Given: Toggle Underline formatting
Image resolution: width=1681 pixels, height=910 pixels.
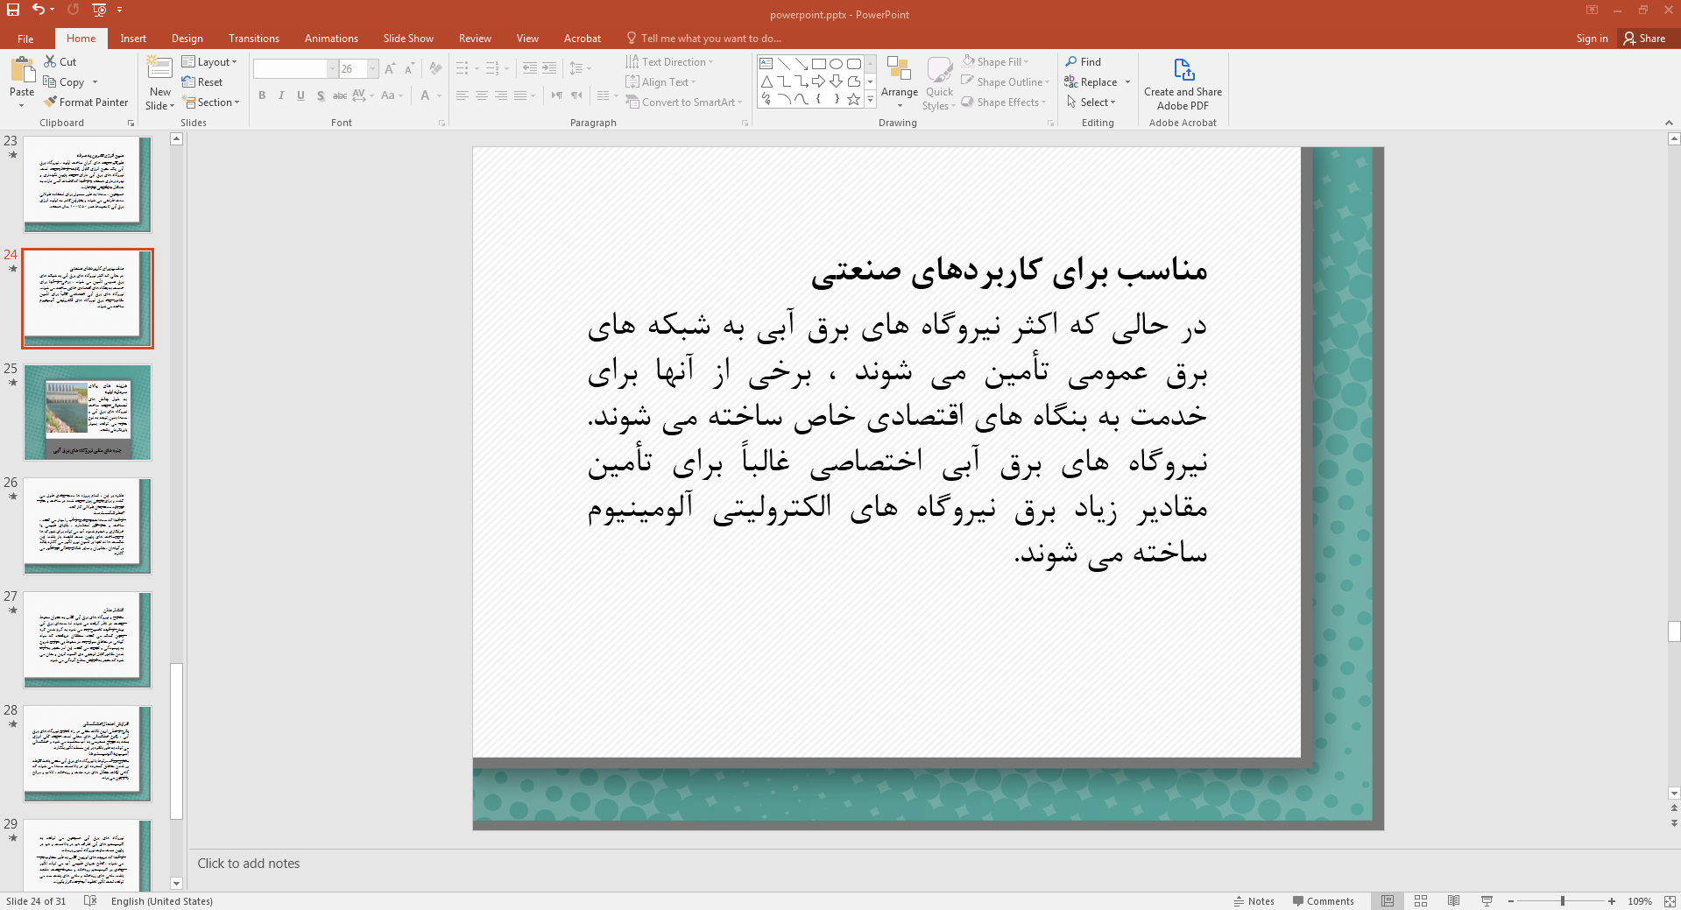Looking at the screenshot, I should (x=300, y=95).
